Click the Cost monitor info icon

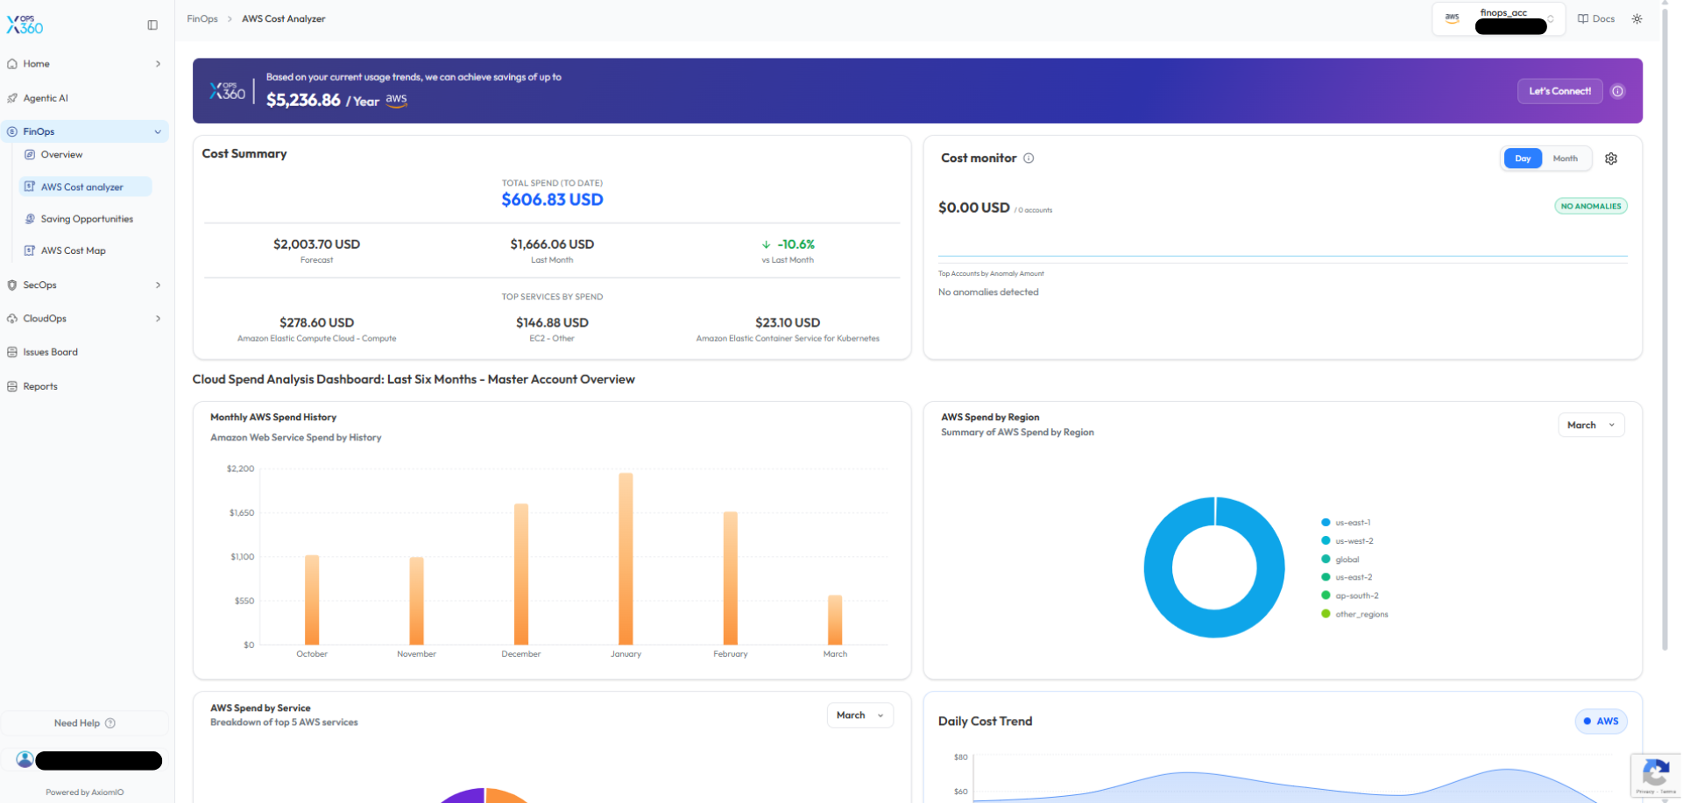click(1029, 158)
